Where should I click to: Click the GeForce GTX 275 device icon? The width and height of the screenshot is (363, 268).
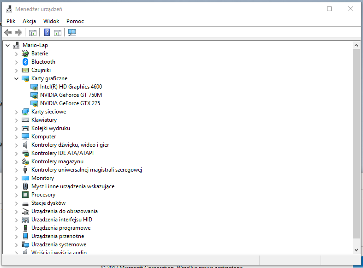coord(34,103)
